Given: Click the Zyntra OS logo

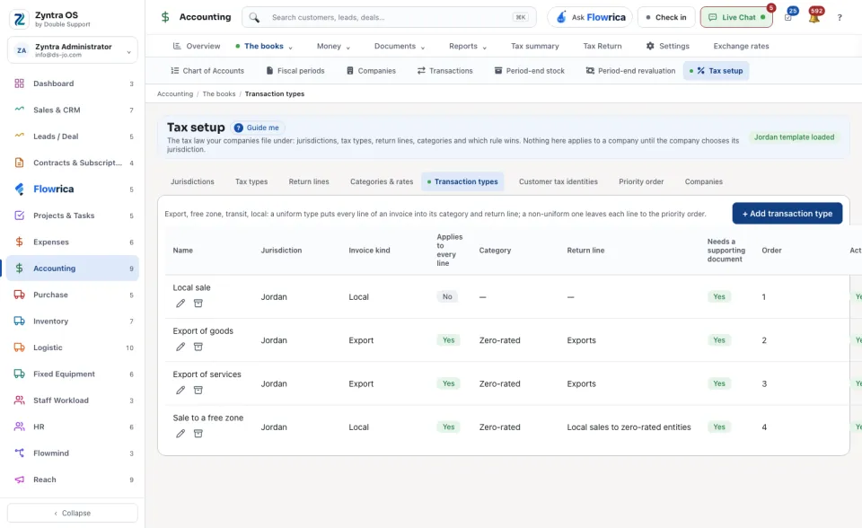Looking at the screenshot, I should tap(19, 19).
